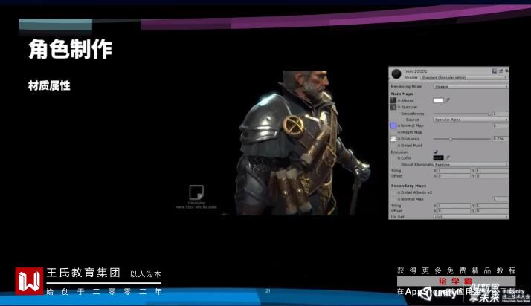The height and width of the screenshot is (306, 531).
Task: Select the Specular texture slot thumbnail
Action: click(393, 107)
